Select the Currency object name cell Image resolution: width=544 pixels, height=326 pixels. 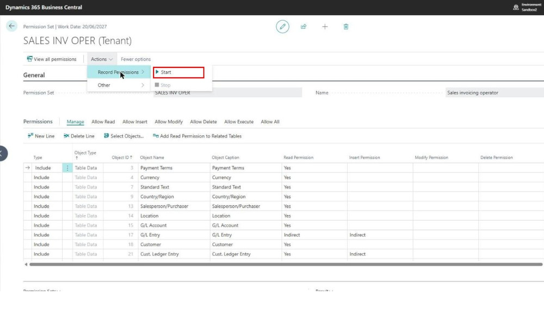click(x=174, y=177)
